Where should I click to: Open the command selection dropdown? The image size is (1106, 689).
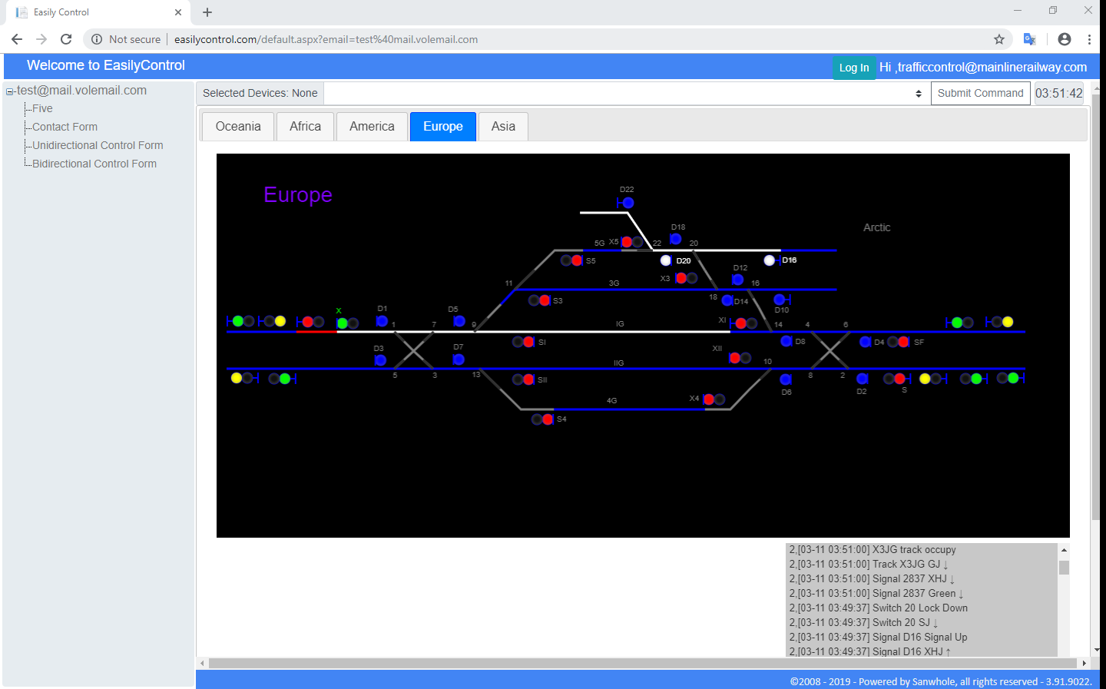click(627, 93)
